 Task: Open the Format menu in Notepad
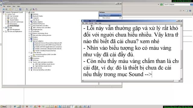pos(91,23)
